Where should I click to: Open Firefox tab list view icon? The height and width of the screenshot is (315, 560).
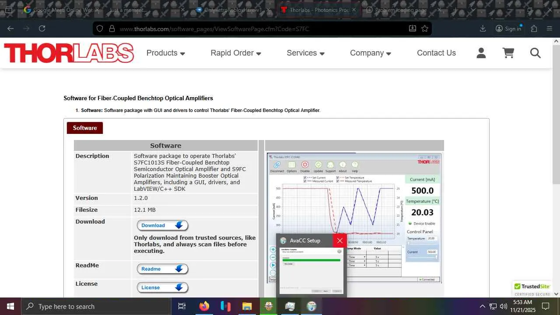pyautogui.click(x=8, y=10)
